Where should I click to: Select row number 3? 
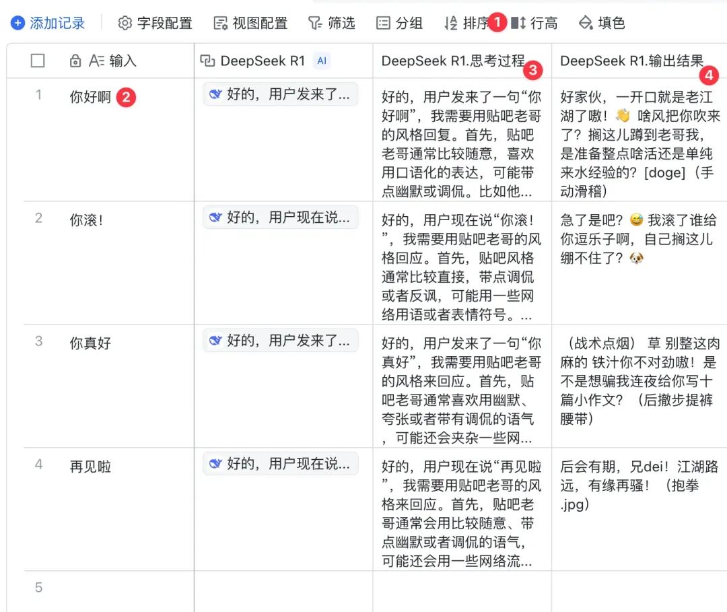pyautogui.click(x=39, y=341)
